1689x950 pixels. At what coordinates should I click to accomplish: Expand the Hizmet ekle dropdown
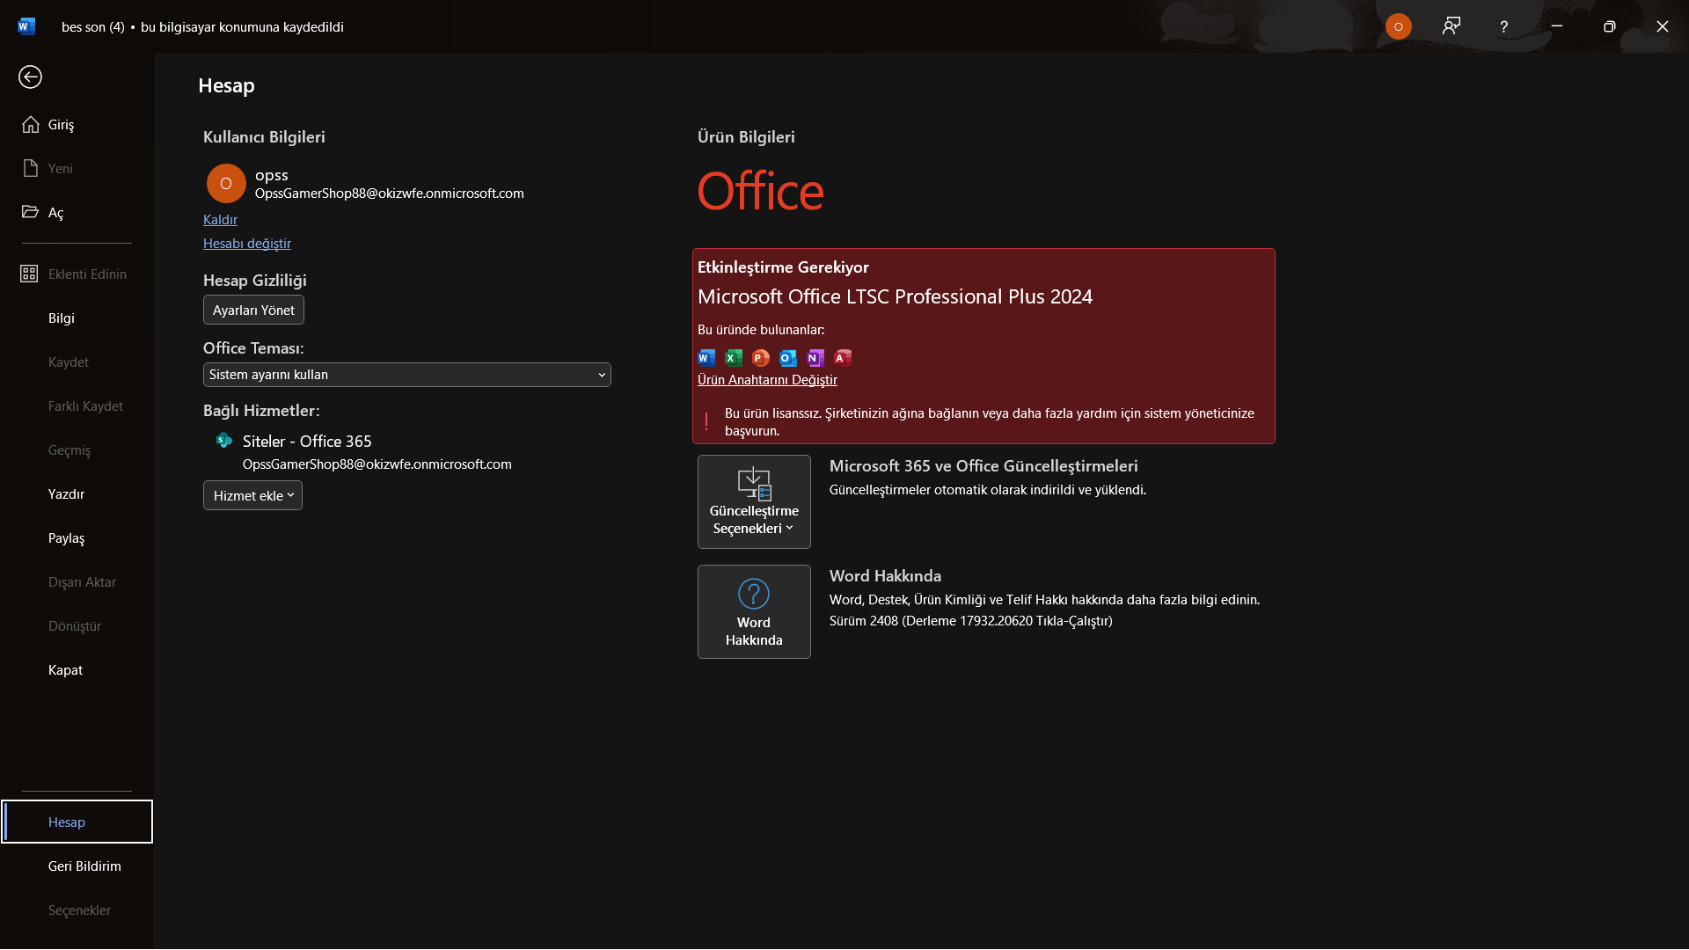click(x=252, y=496)
